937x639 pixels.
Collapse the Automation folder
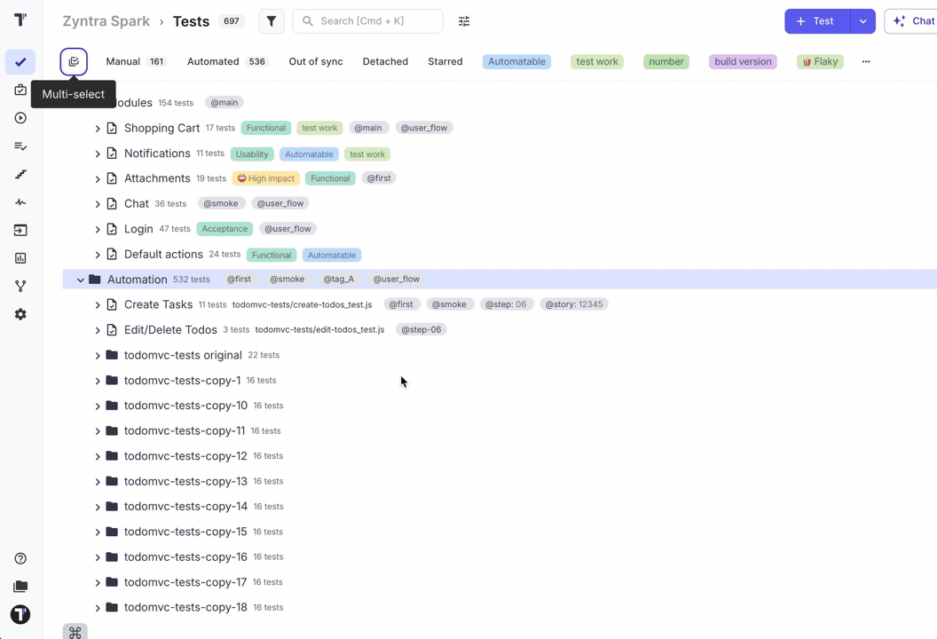(x=80, y=280)
